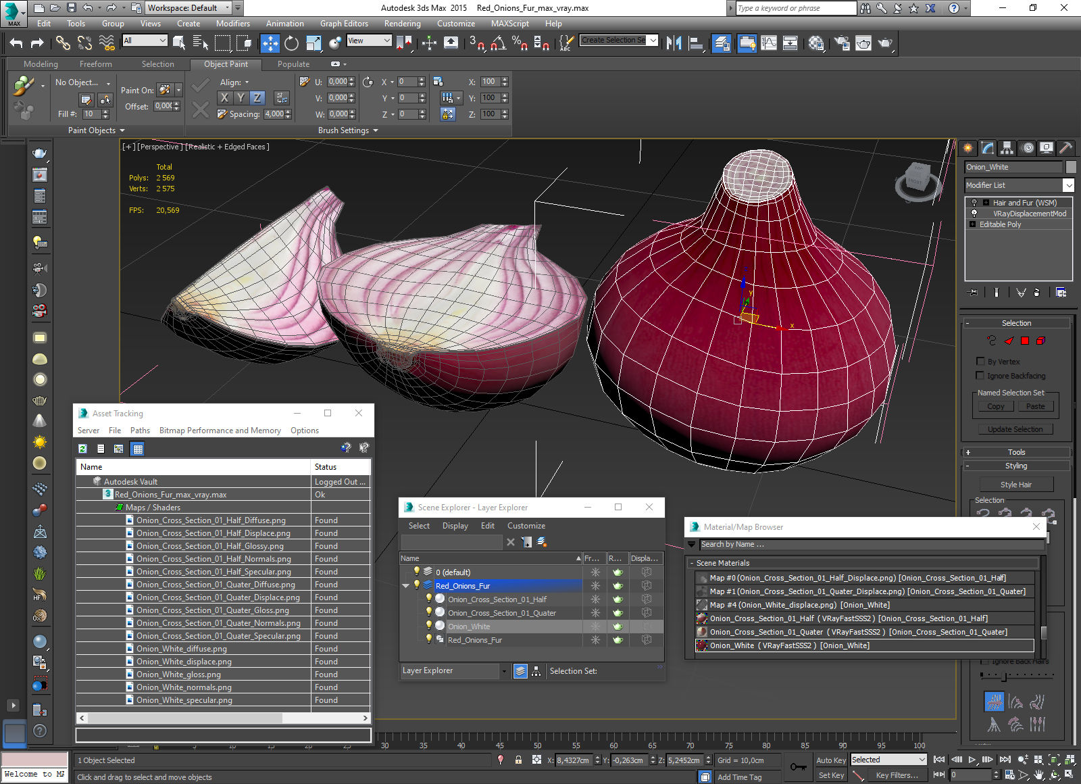Click Pin Stack icon under modifier list
The width and height of the screenshot is (1081, 784).
974,293
